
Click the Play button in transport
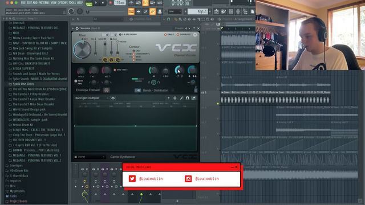(x=96, y=3)
